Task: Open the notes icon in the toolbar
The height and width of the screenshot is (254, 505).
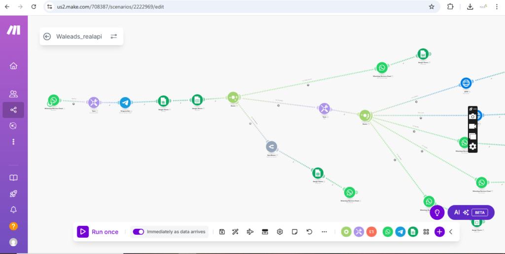Action: click(294, 232)
